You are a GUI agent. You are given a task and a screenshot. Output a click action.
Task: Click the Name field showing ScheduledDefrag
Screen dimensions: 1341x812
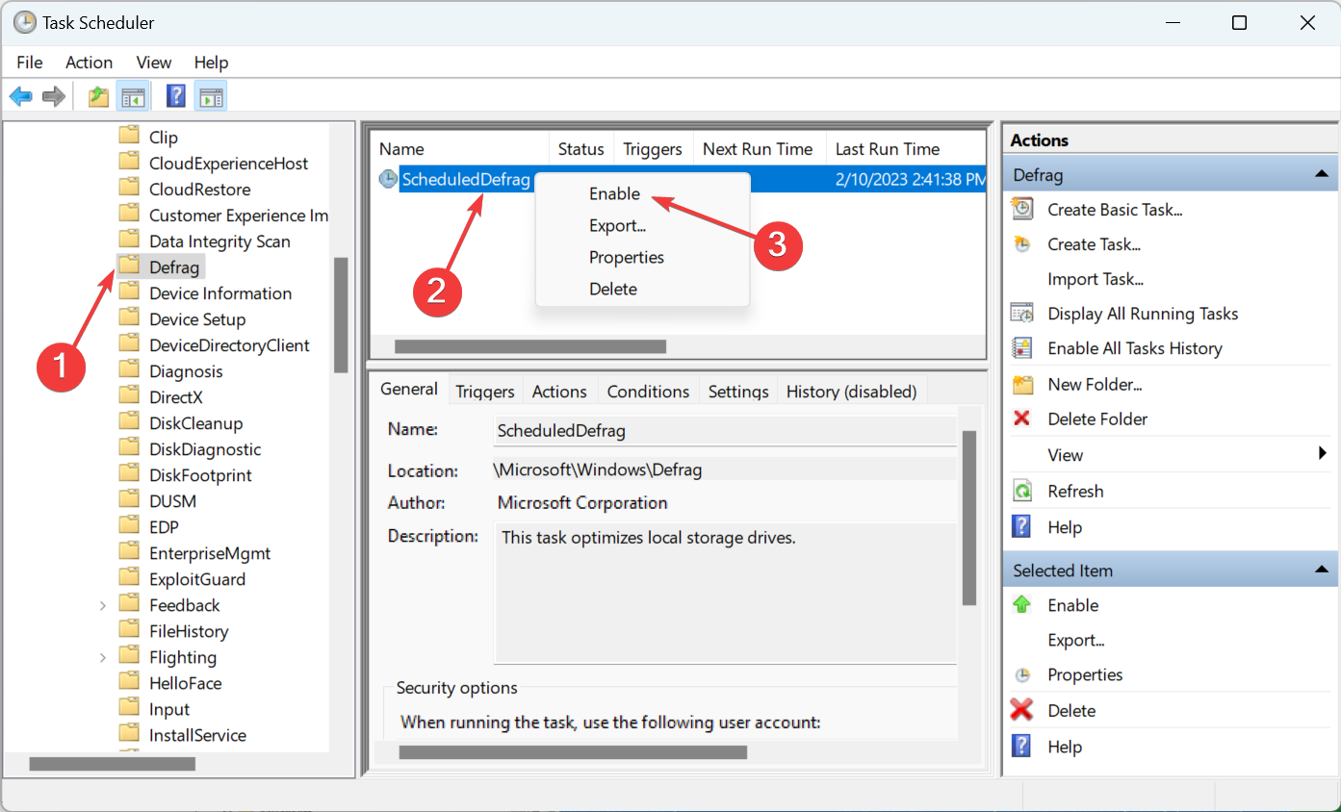point(725,431)
